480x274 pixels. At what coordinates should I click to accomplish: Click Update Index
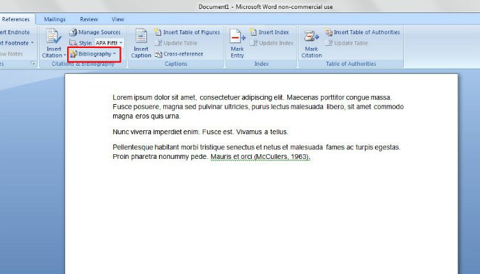272,43
